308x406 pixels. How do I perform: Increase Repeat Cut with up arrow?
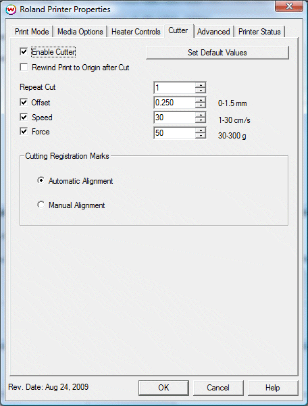click(201, 85)
